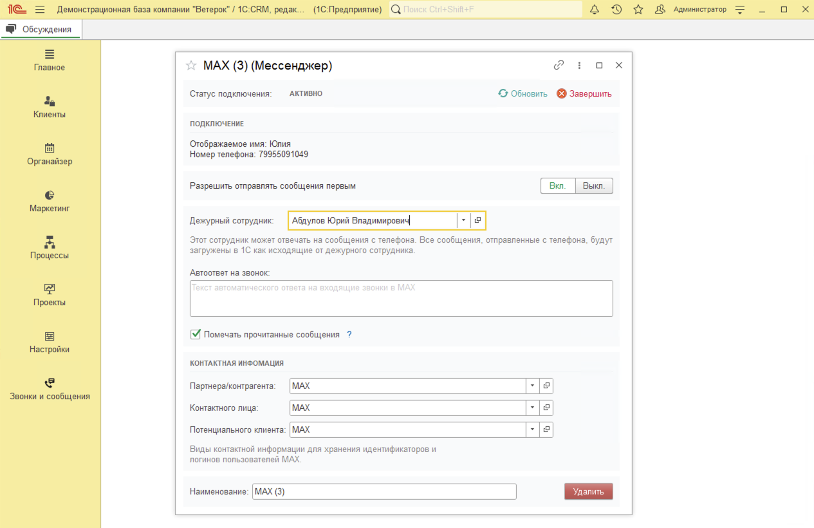Close the МАХ (3) messenger form
The width and height of the screenshot is (814, 528).
(619, 65)
